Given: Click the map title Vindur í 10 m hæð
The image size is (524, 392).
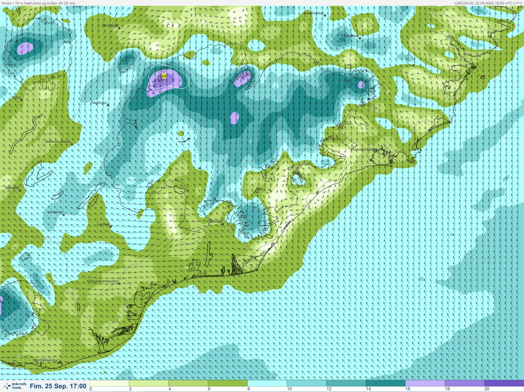Looking at the screenshot, I should point(39,3).
